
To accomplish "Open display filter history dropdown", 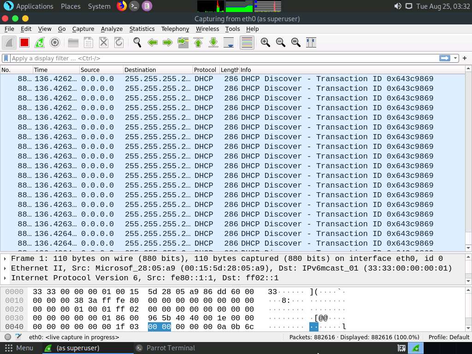I will (x=455, y=58).
